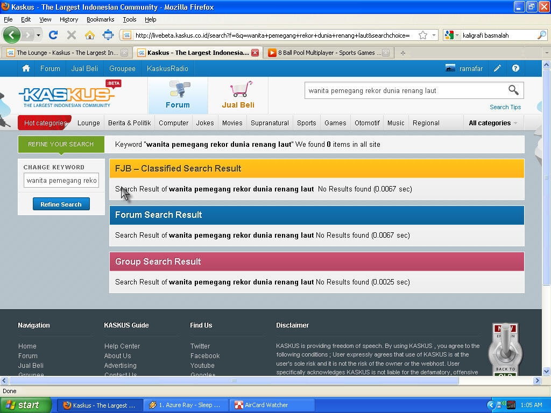Open the Lounge category
This screenshot has height=413, width=551.
click(89, 123)
